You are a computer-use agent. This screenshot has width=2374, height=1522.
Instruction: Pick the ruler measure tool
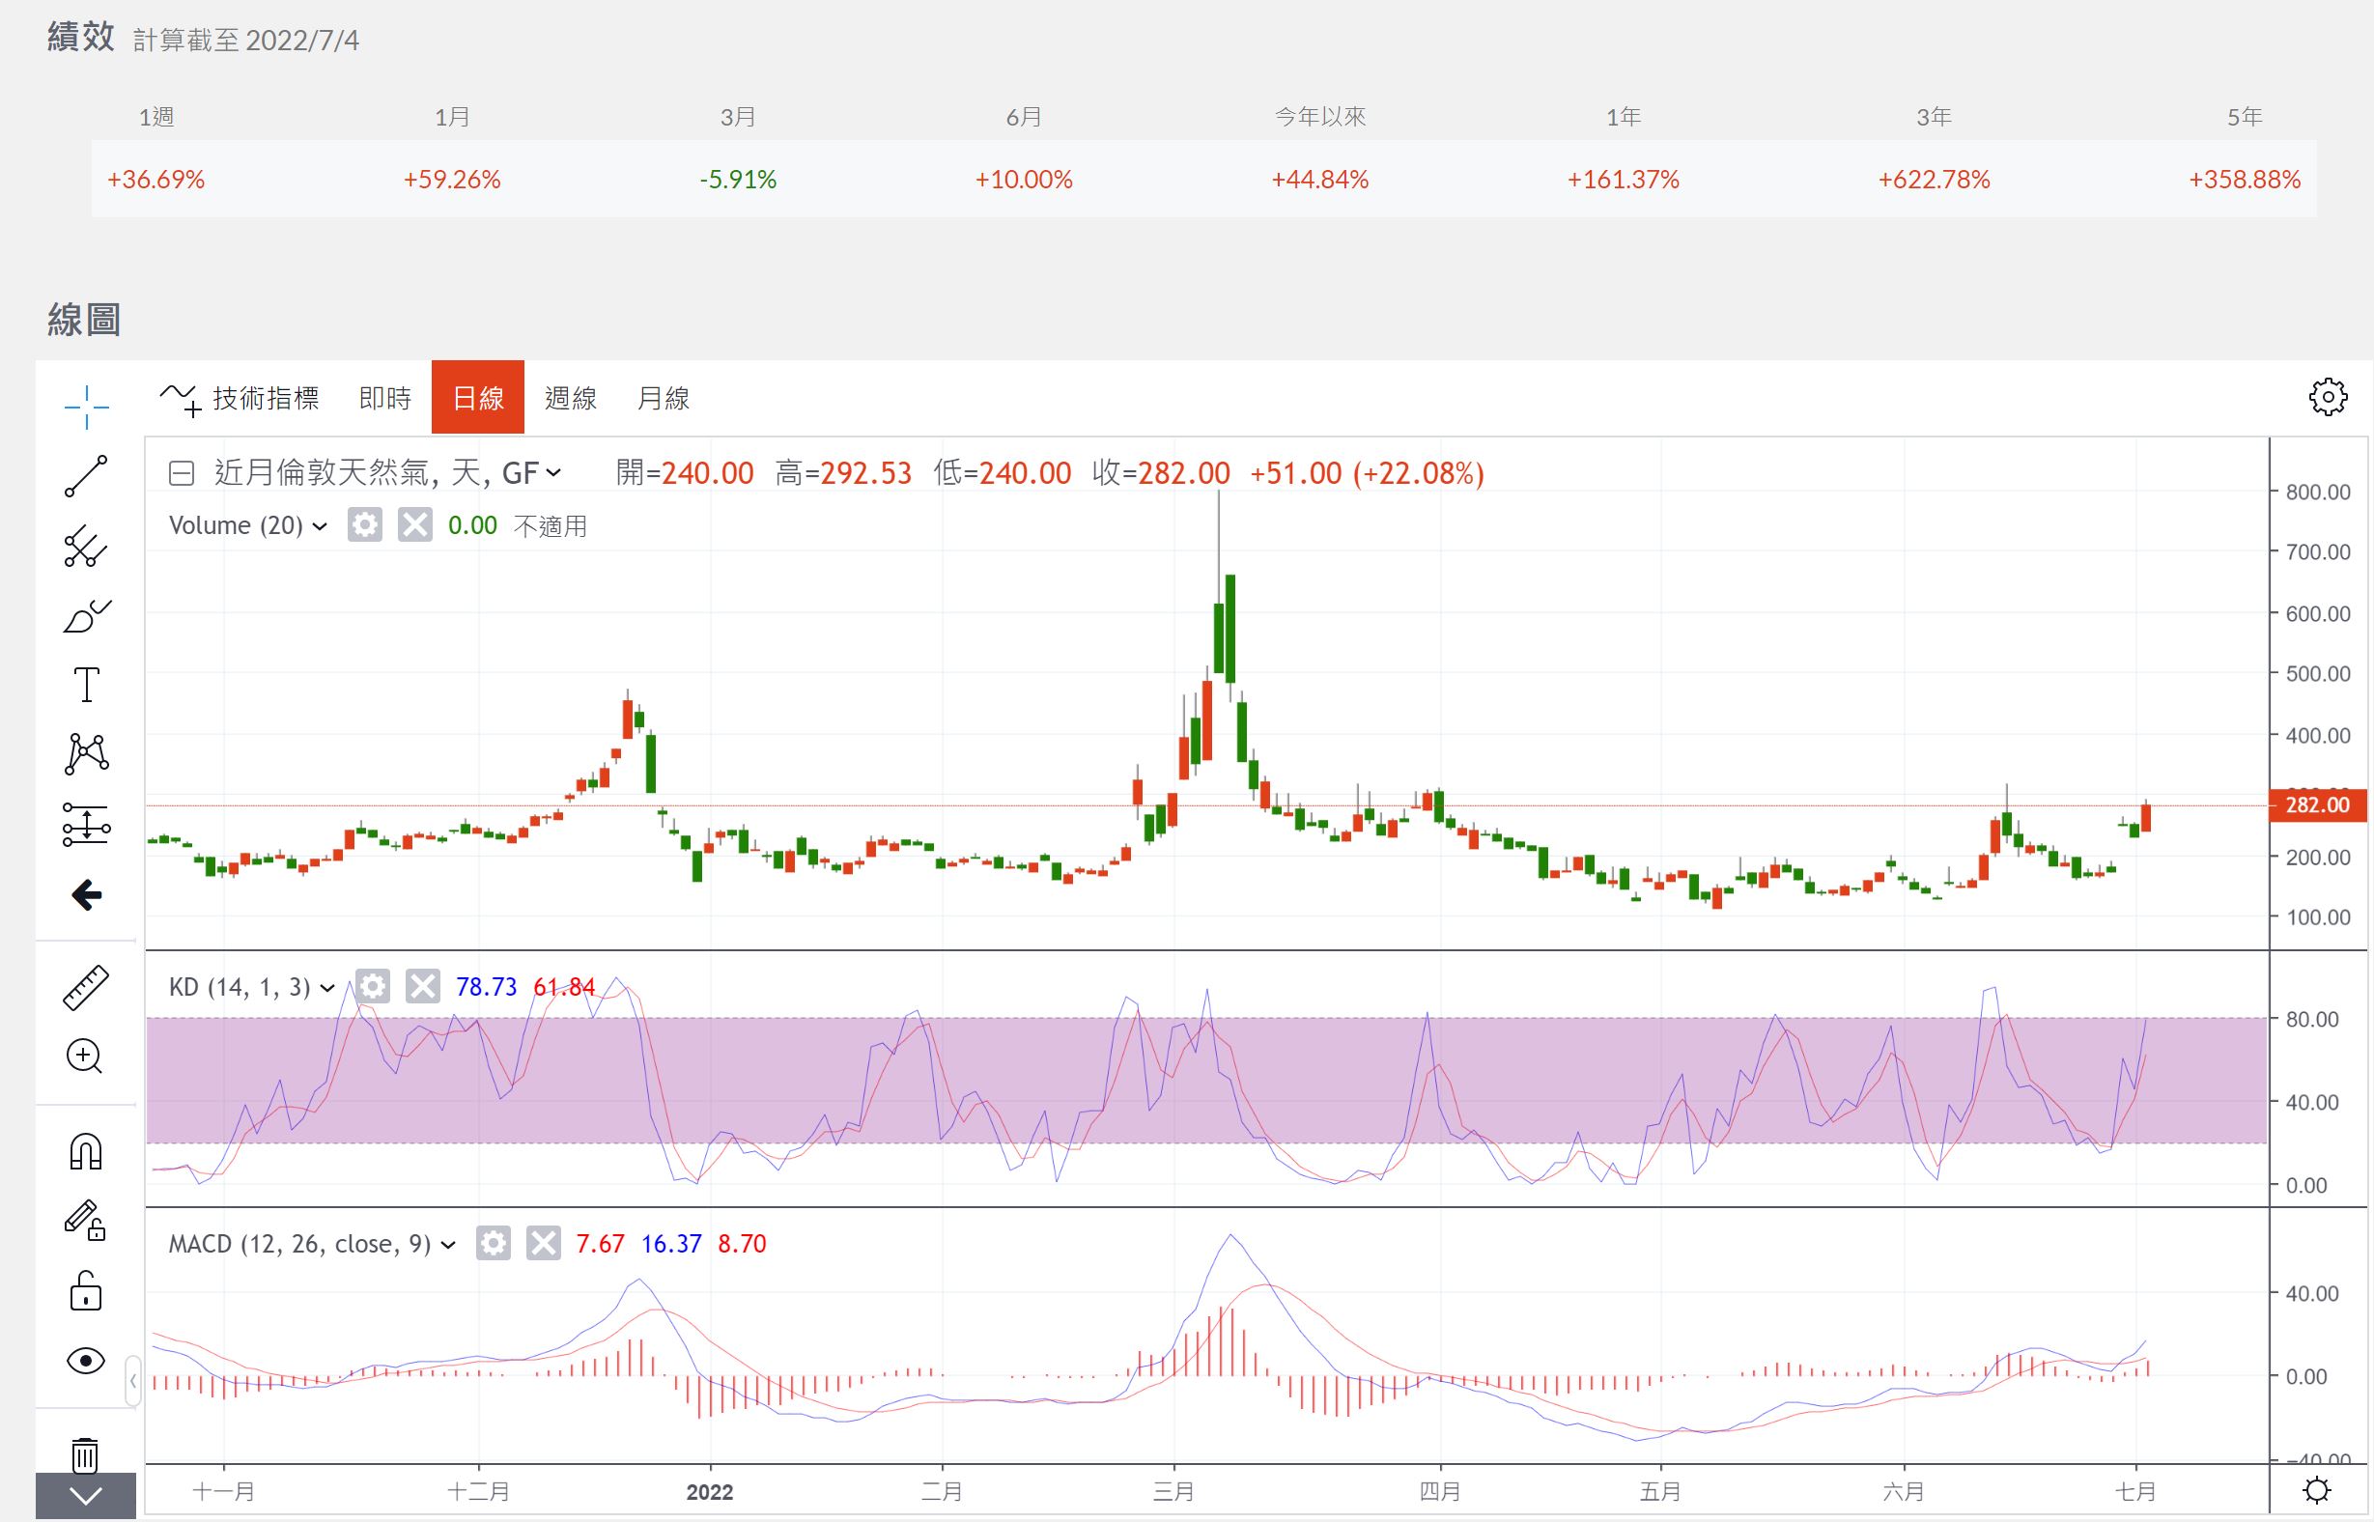point(86,987)
